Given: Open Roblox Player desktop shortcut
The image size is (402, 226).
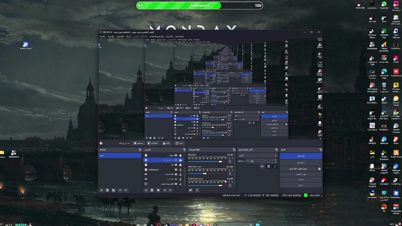Looking at the screenshot, I should [25, 46].
